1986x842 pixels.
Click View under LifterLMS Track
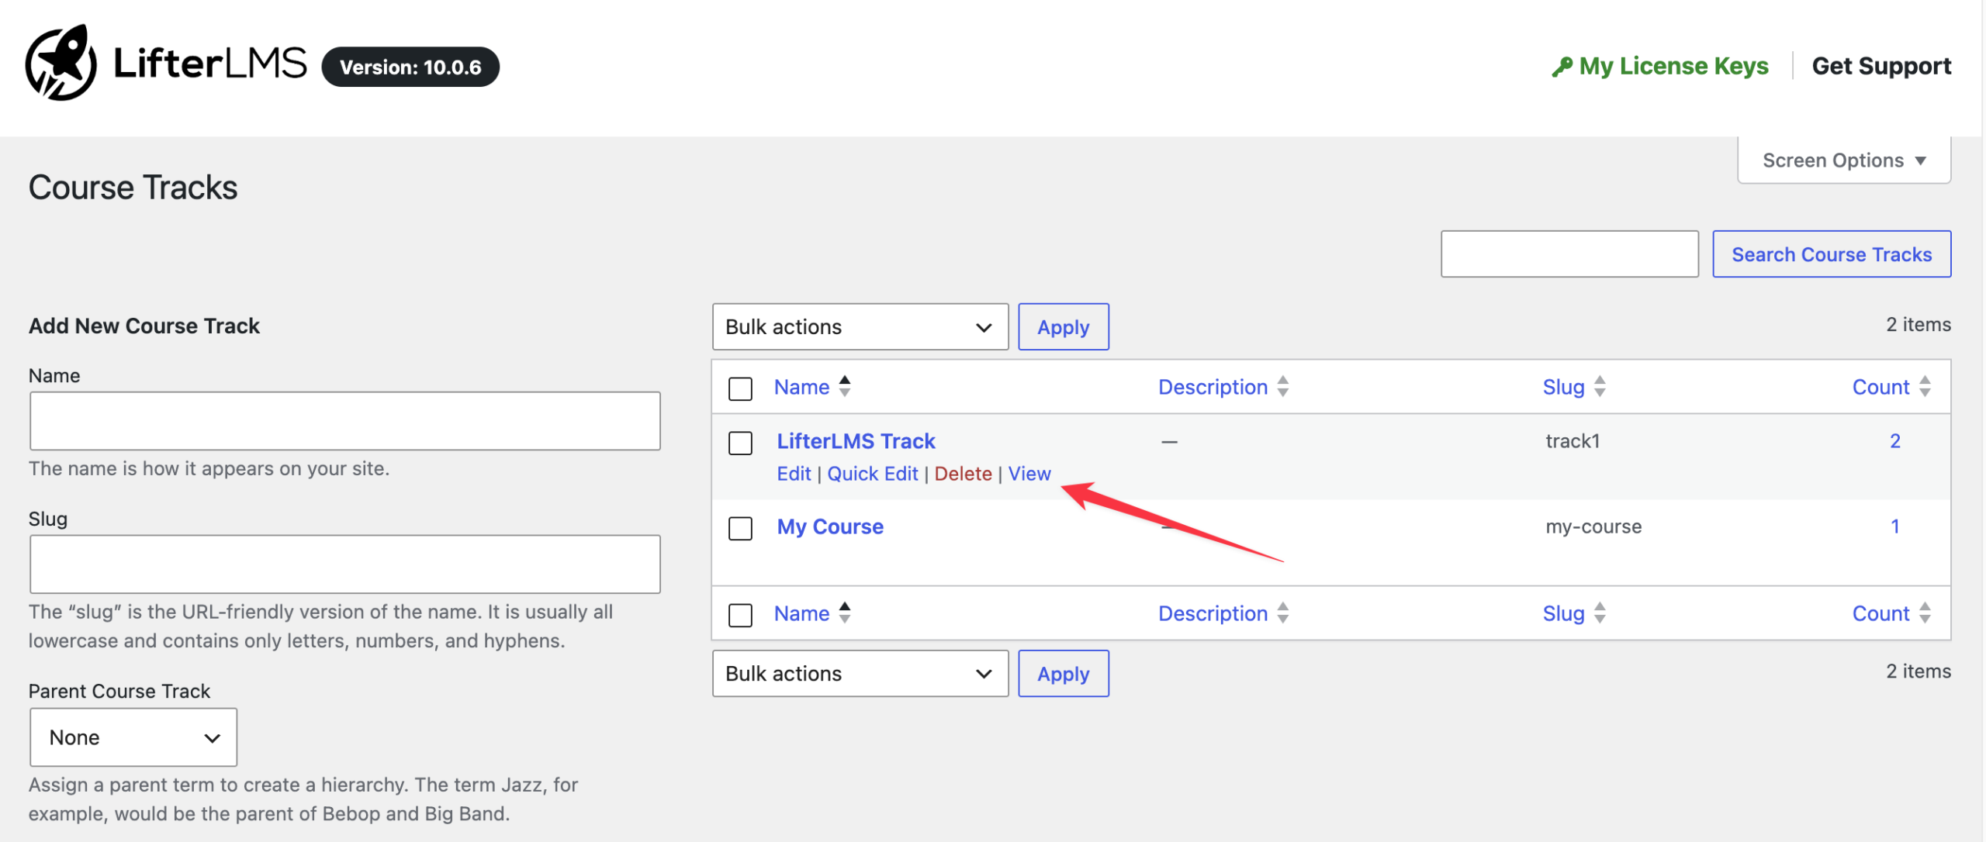[1029, 474]
